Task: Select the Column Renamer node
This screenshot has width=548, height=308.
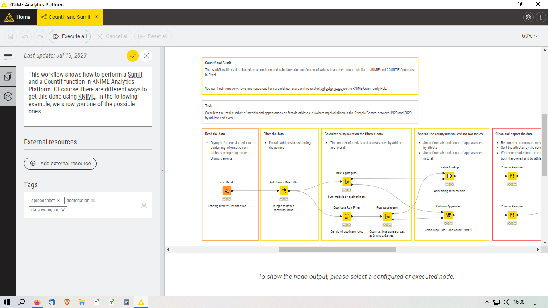Action: click(x=512, y=176)
